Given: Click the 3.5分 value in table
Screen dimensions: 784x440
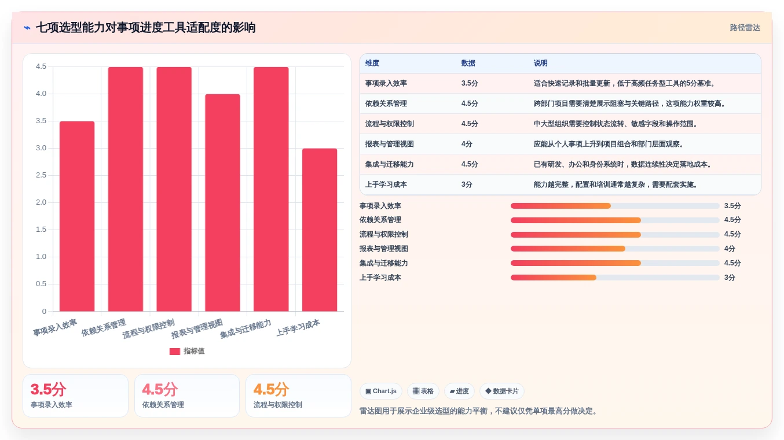Looking at the screenshot, I should [x=470, y=83].
